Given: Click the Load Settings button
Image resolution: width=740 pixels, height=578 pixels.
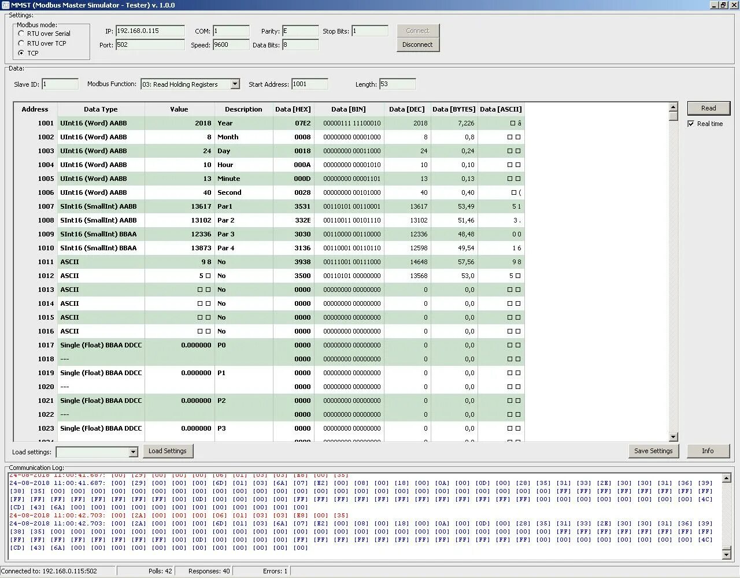Looking at the screenshot, I should coord(168,451).
